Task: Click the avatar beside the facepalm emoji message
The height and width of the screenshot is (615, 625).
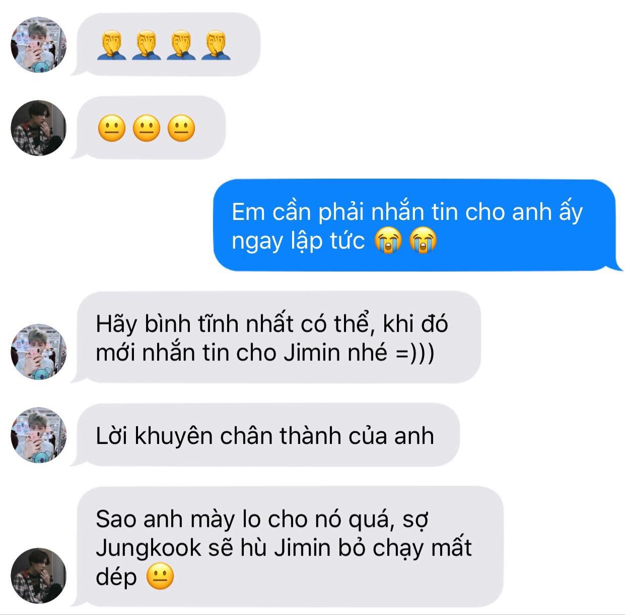Action: click(x=38, y=45)
